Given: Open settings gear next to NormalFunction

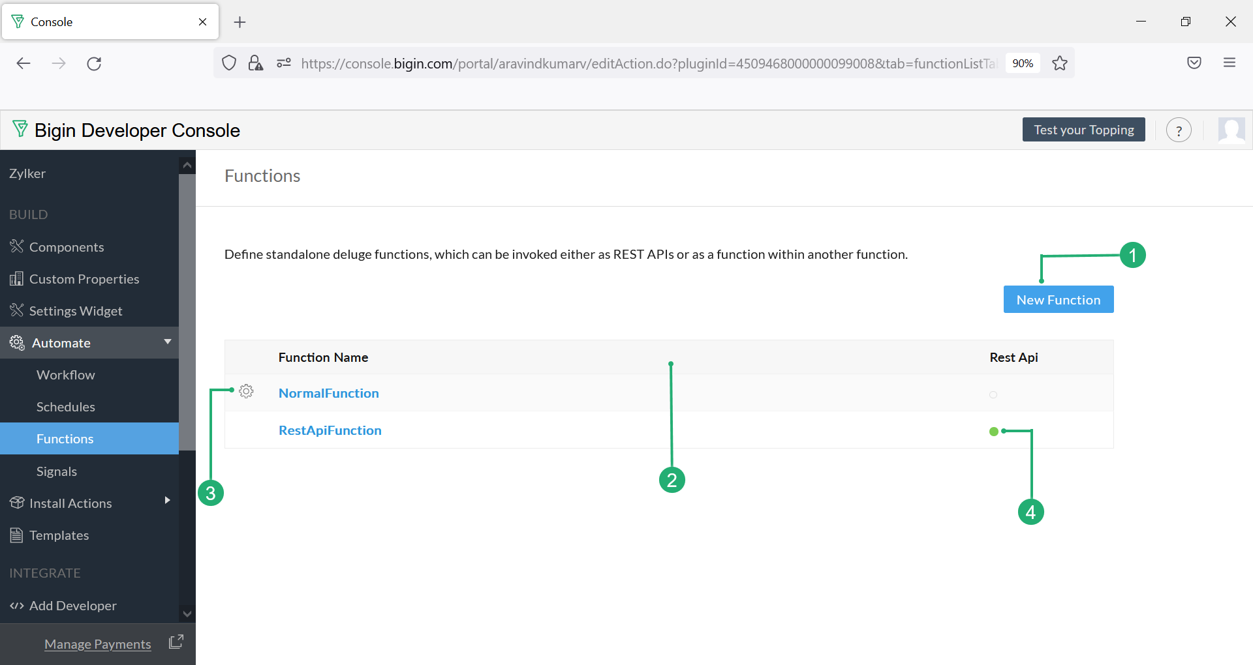Looking at the screenshot, I should click(x=247, y=392).
